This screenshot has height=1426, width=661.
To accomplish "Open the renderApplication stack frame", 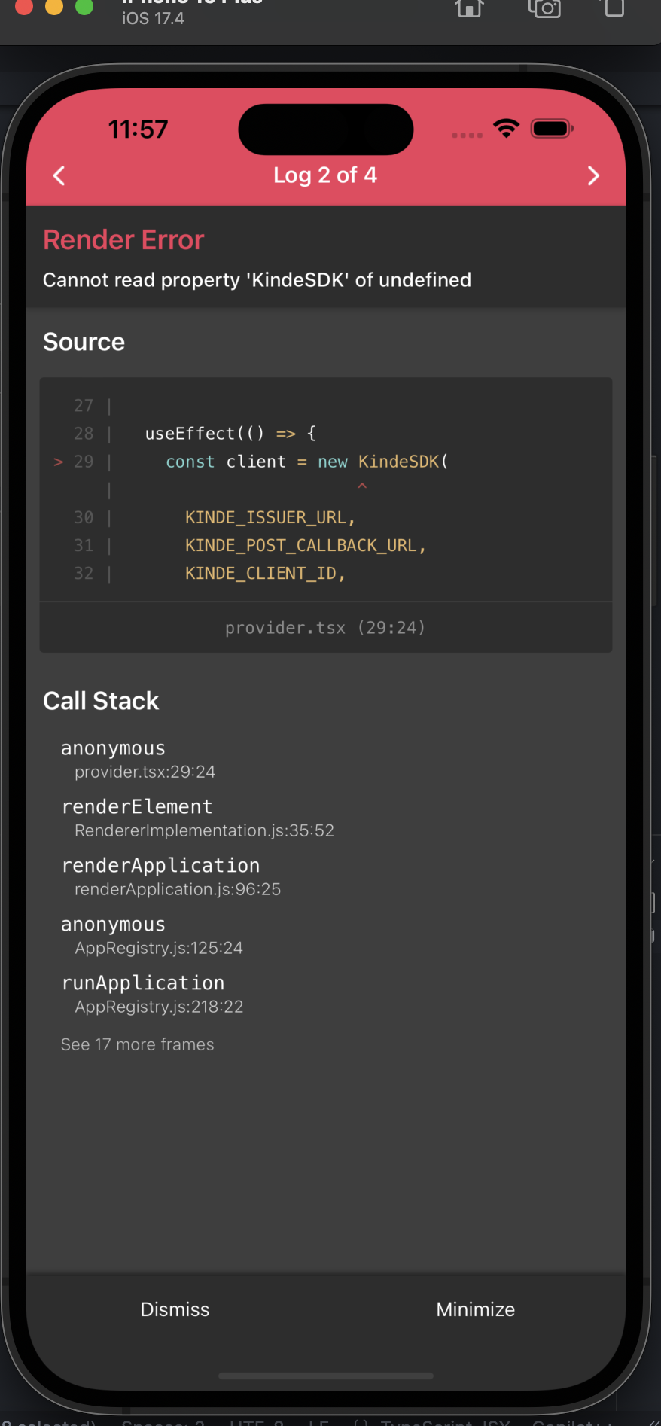I will 172,876.
